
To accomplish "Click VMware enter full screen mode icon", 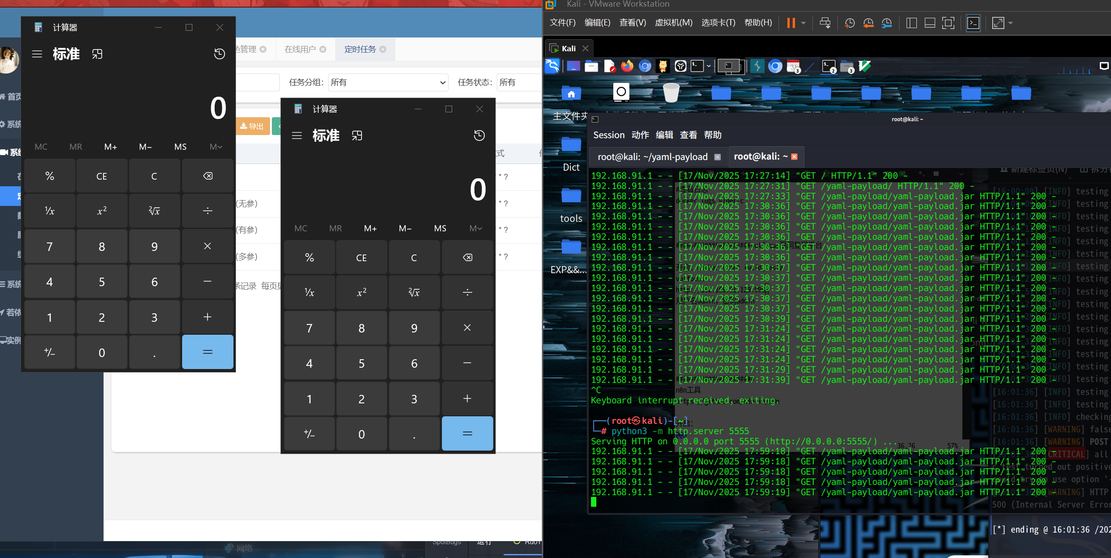I will pos(948,23).
